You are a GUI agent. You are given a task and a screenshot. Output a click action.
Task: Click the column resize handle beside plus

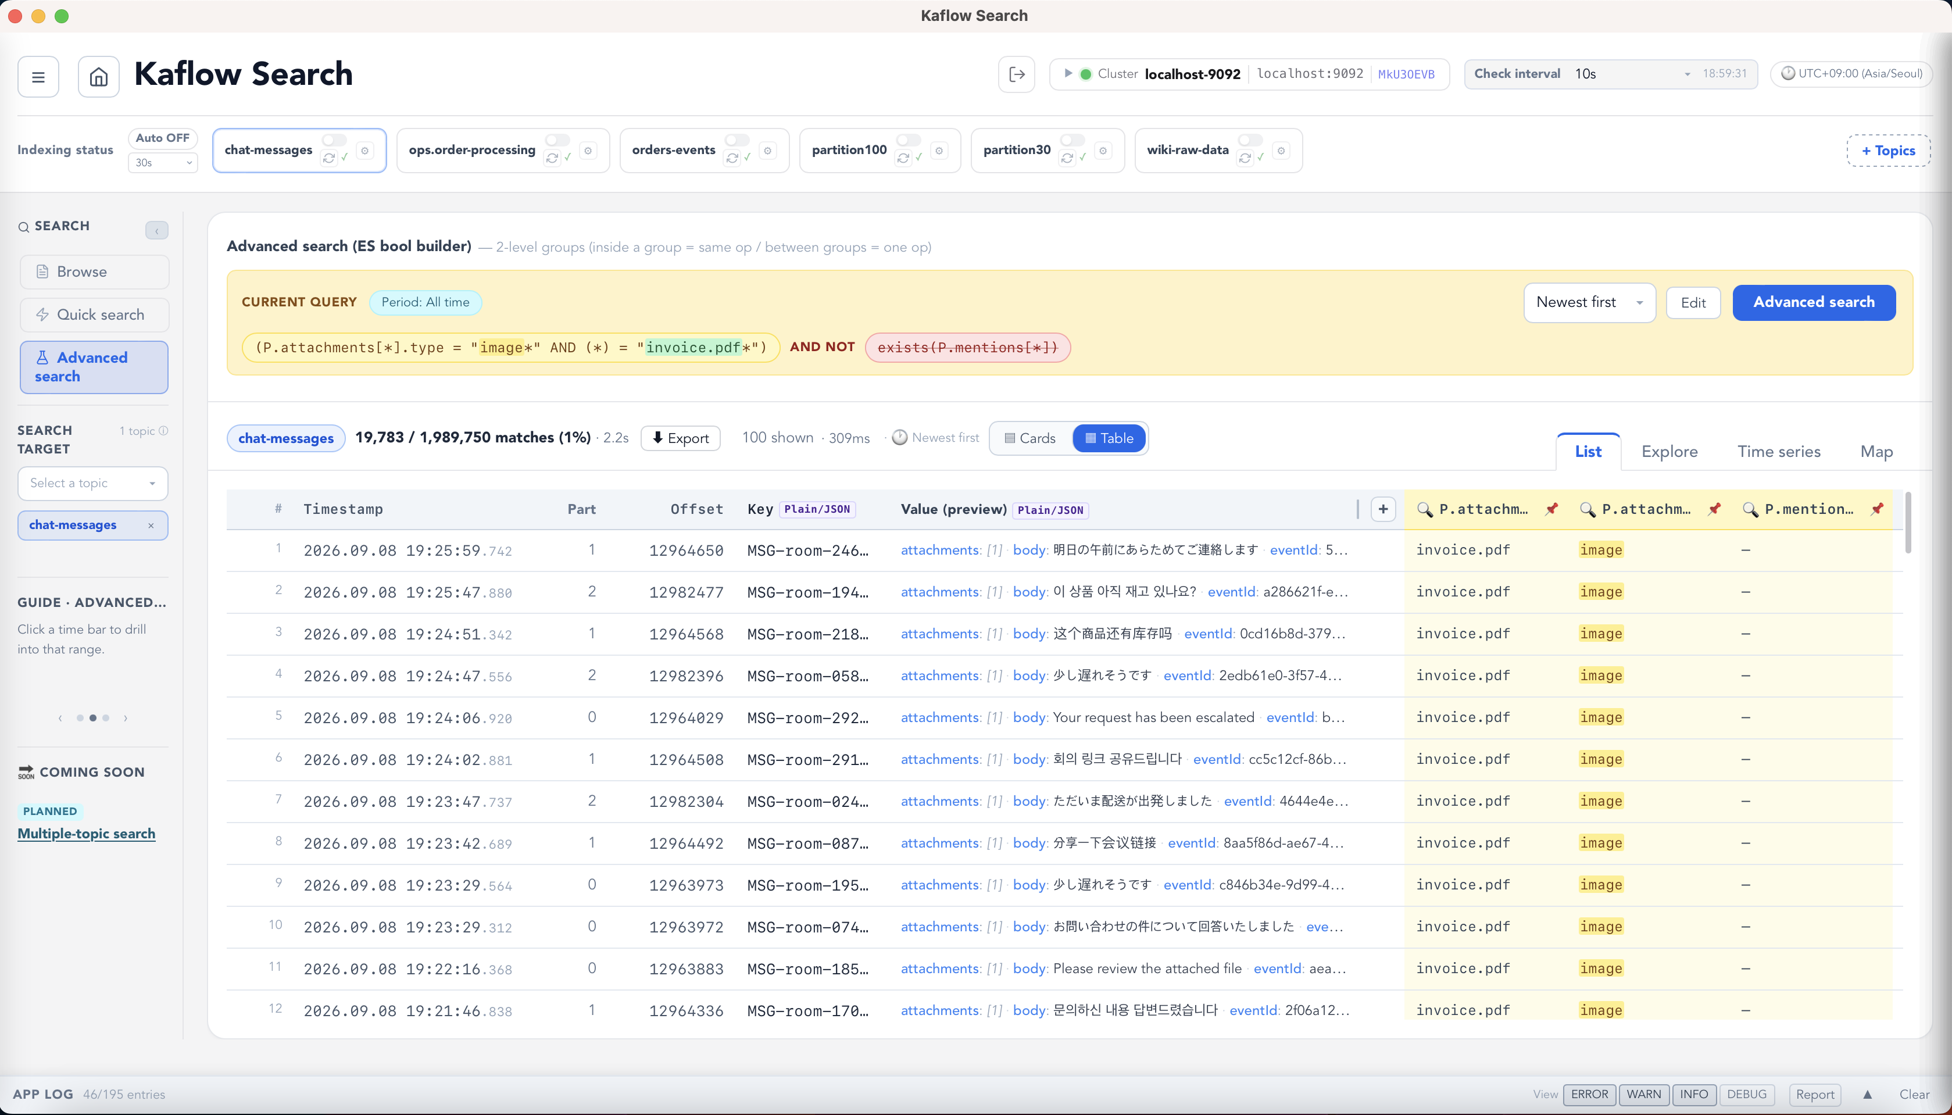(1358, 509)
